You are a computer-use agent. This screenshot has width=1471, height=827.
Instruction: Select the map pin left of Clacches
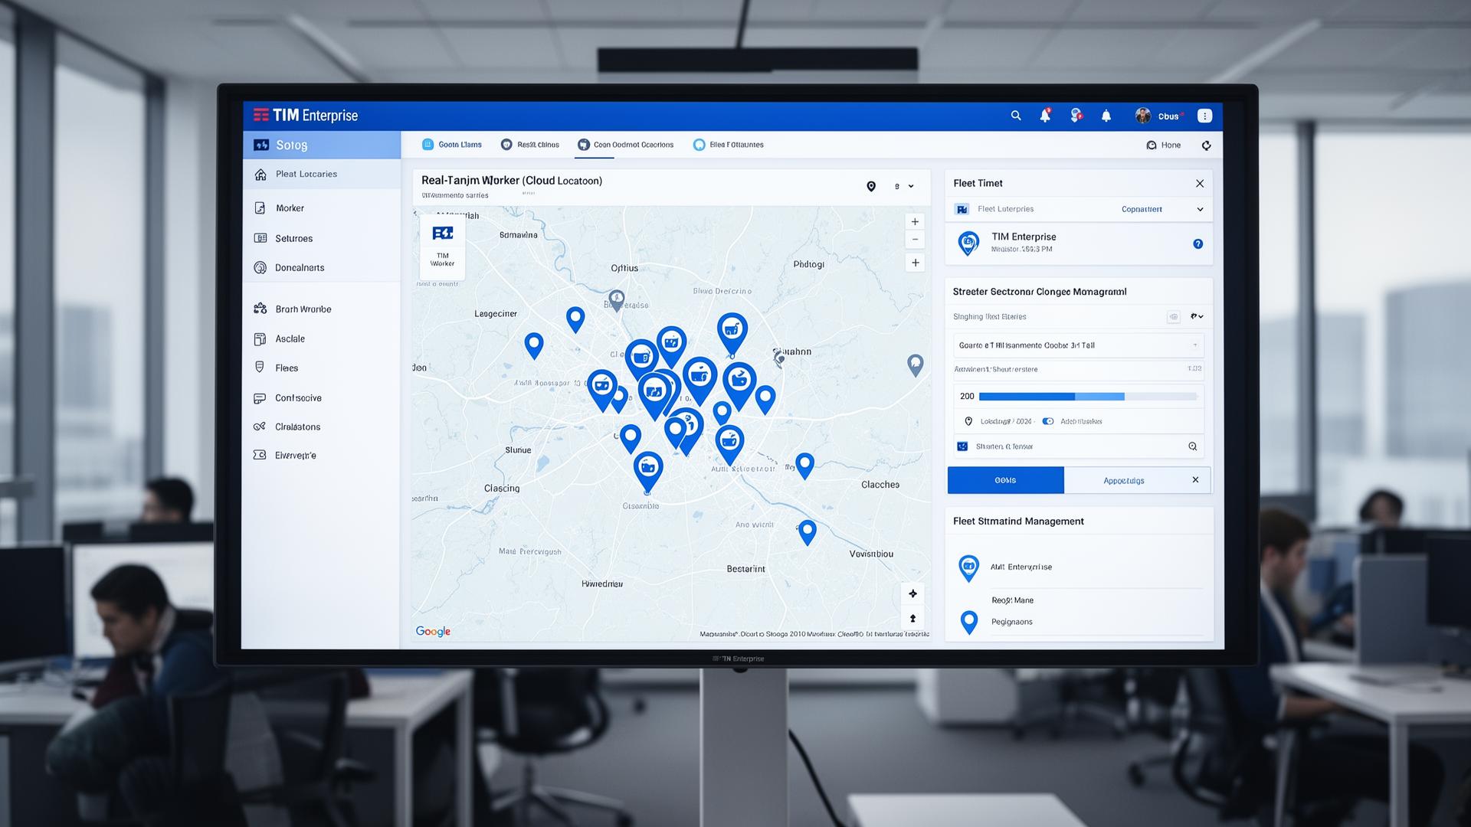pos(804,466)
